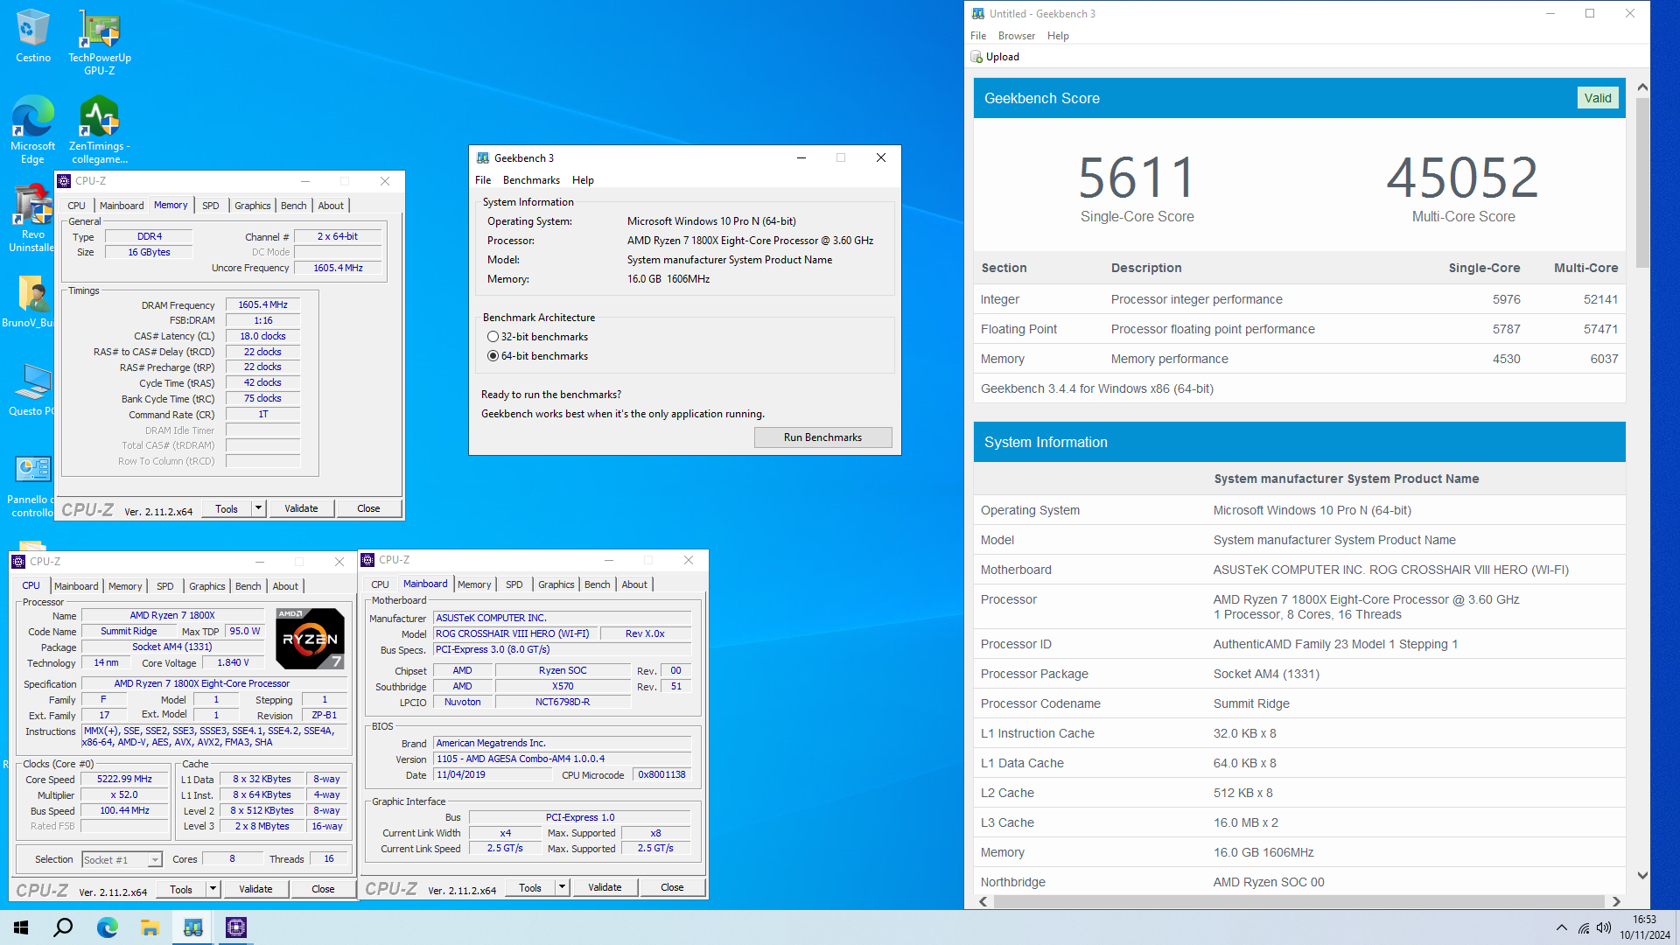Open Bench tab in CPU CPU-Z window
Screen dimensions: 1680x945
pos(248,586)
